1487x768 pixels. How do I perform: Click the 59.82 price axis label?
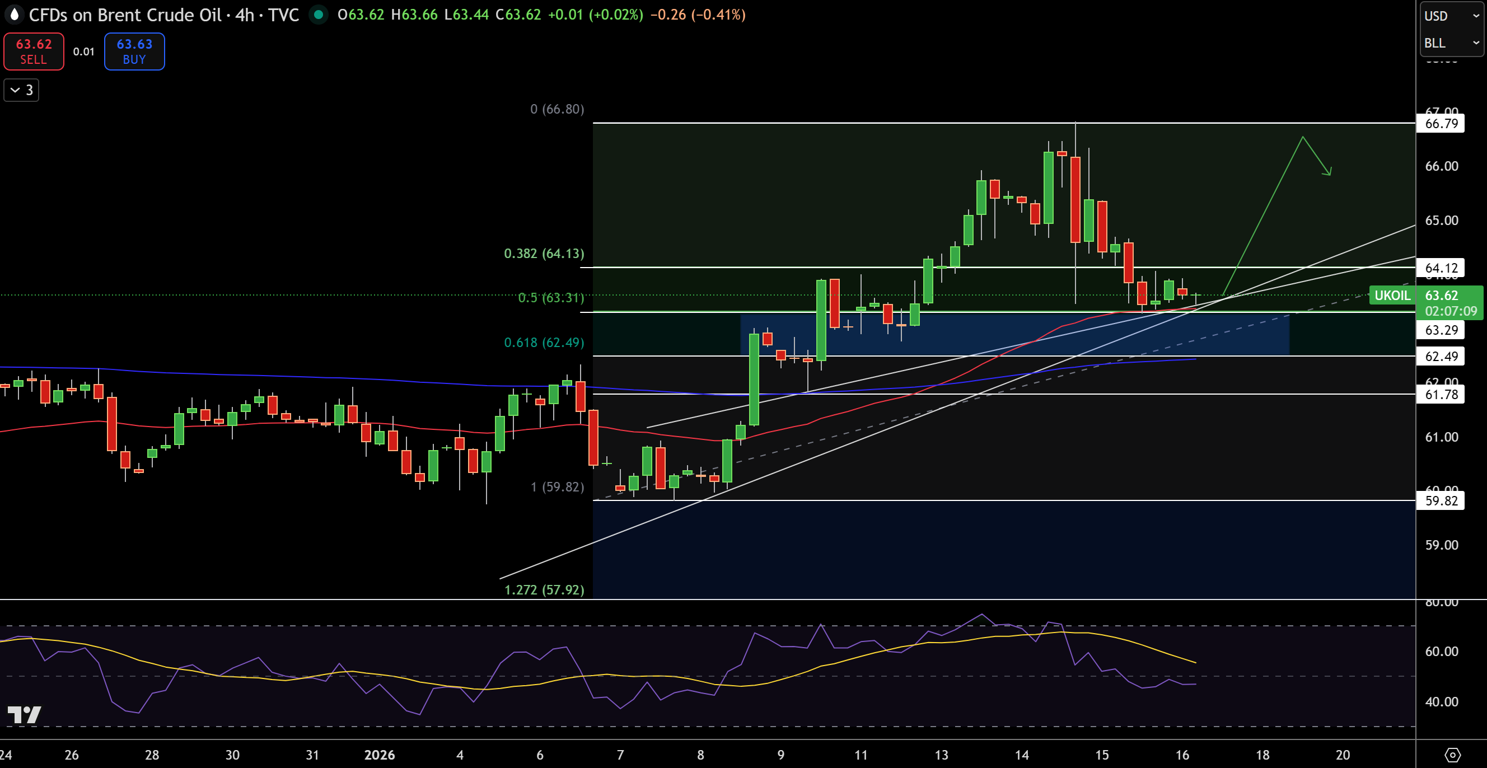tap(1441, 500)
